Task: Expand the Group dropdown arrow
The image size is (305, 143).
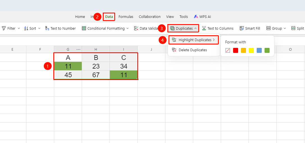Action: [285, 28]
